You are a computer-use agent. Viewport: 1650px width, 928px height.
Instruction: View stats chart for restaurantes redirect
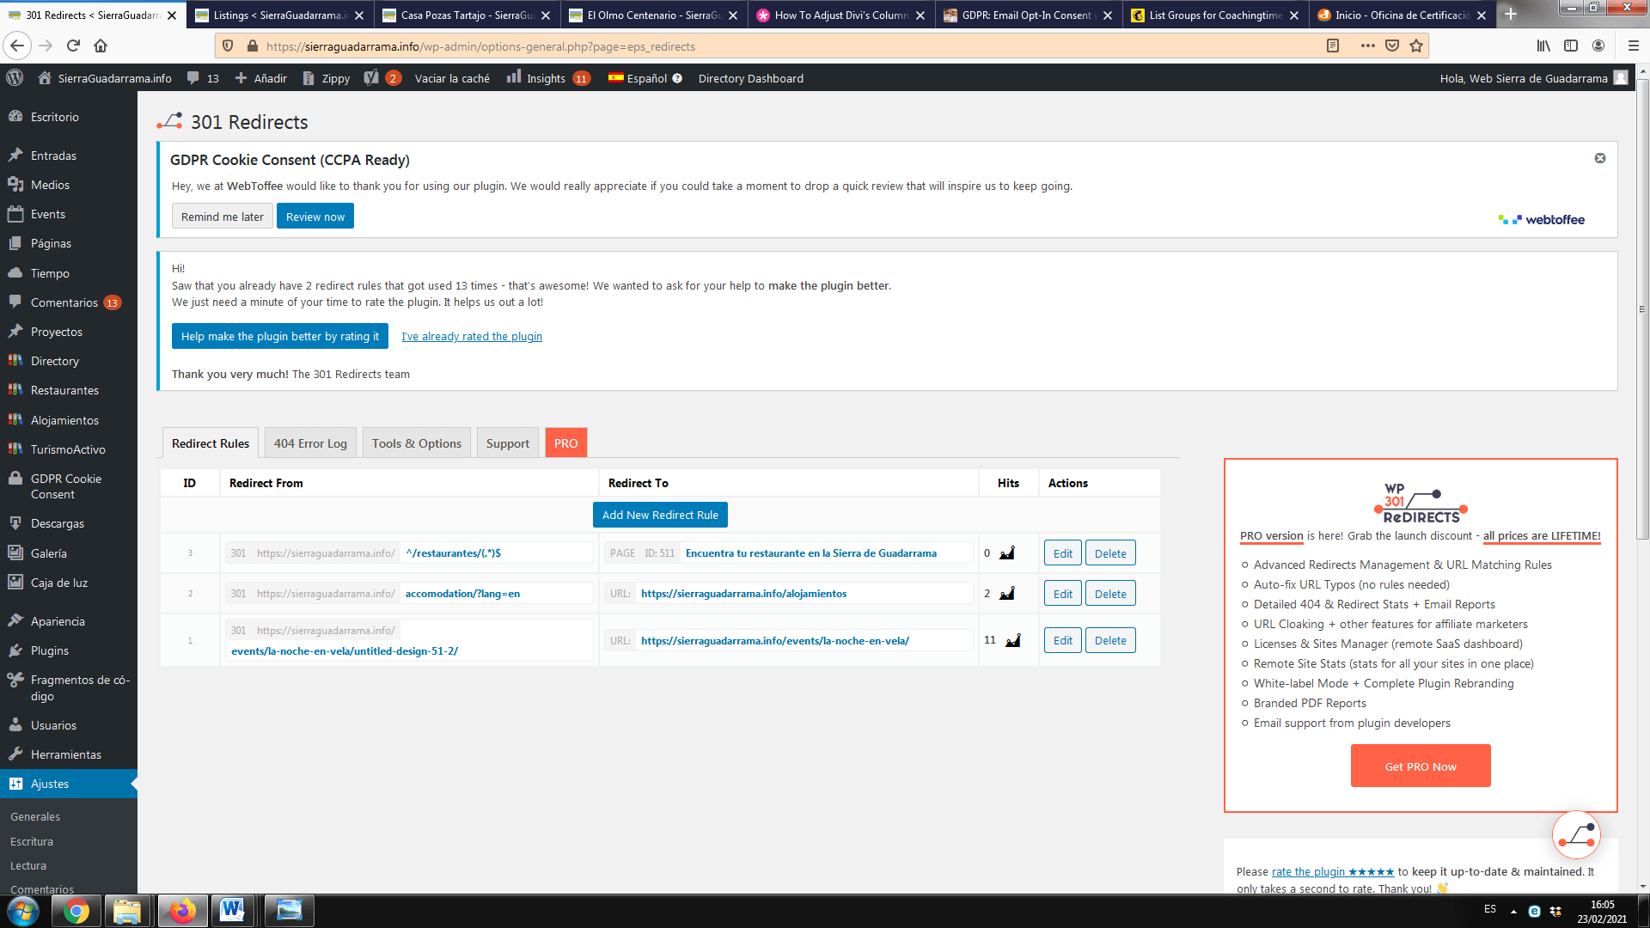(x=1007, y=553)
